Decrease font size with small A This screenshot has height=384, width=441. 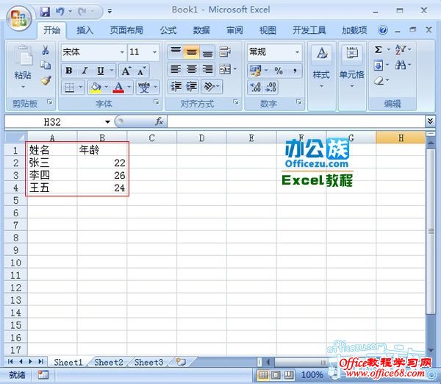141,71
